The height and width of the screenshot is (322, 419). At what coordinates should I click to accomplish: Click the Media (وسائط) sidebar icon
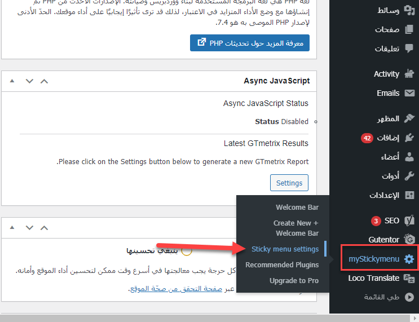pos(409,10)
